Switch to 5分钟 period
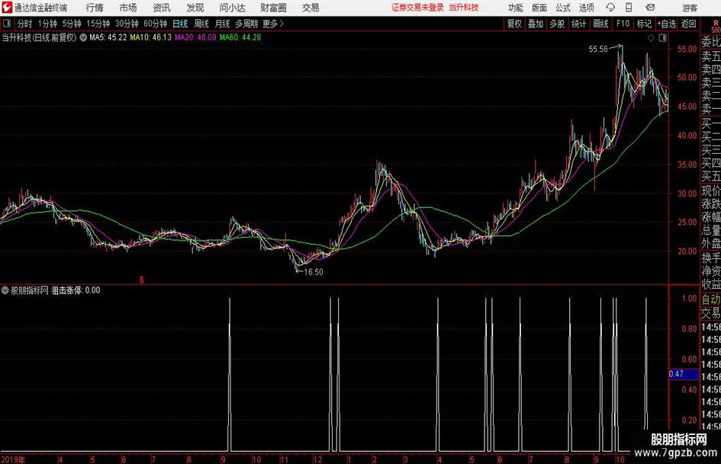721x464 pixels. pos(72,24)
